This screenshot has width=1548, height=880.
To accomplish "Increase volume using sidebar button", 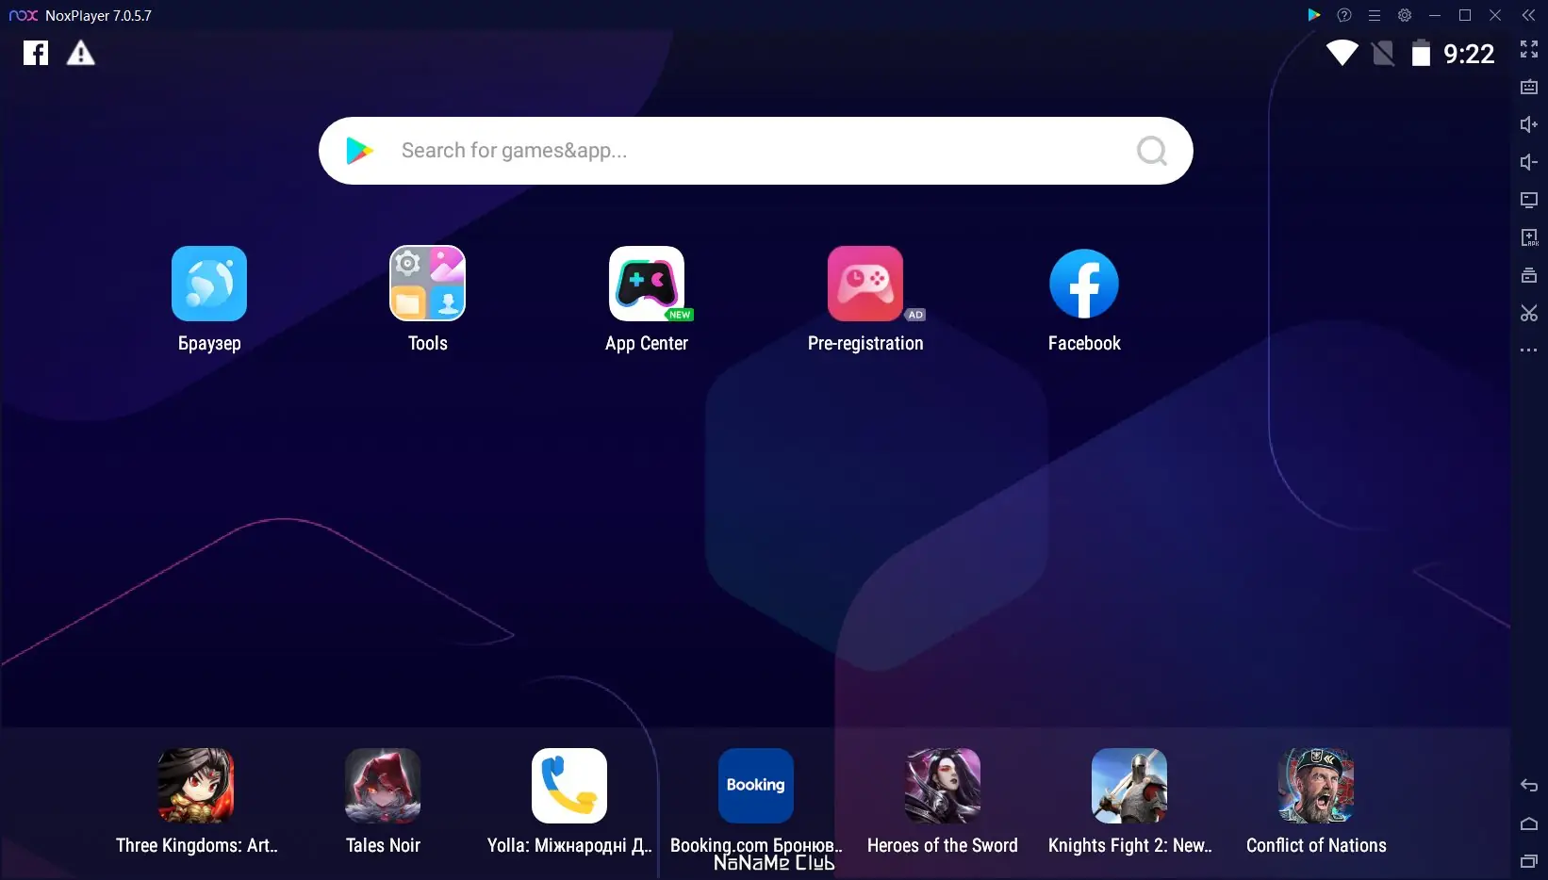I will (x=1529, y=124).
